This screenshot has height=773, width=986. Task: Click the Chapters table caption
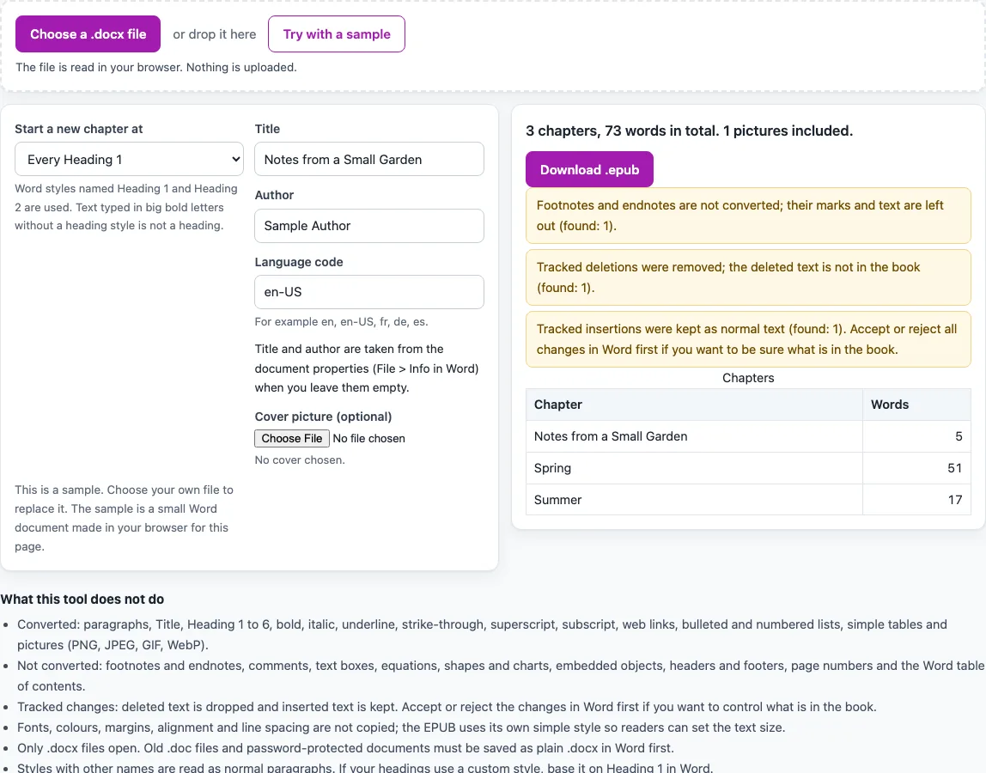748,378
